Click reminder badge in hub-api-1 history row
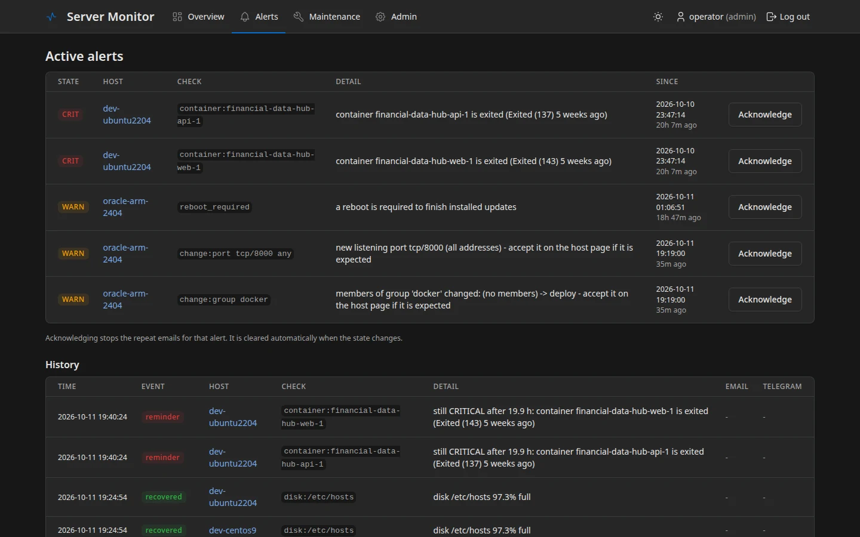Viewport: 860px width, 537px height. click(162, 458)
